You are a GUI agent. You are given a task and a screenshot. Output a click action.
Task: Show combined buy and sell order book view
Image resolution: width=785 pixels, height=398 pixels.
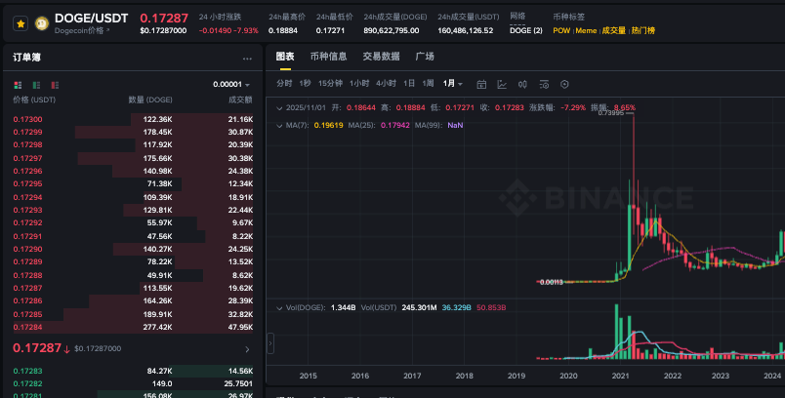click(18, 84)
